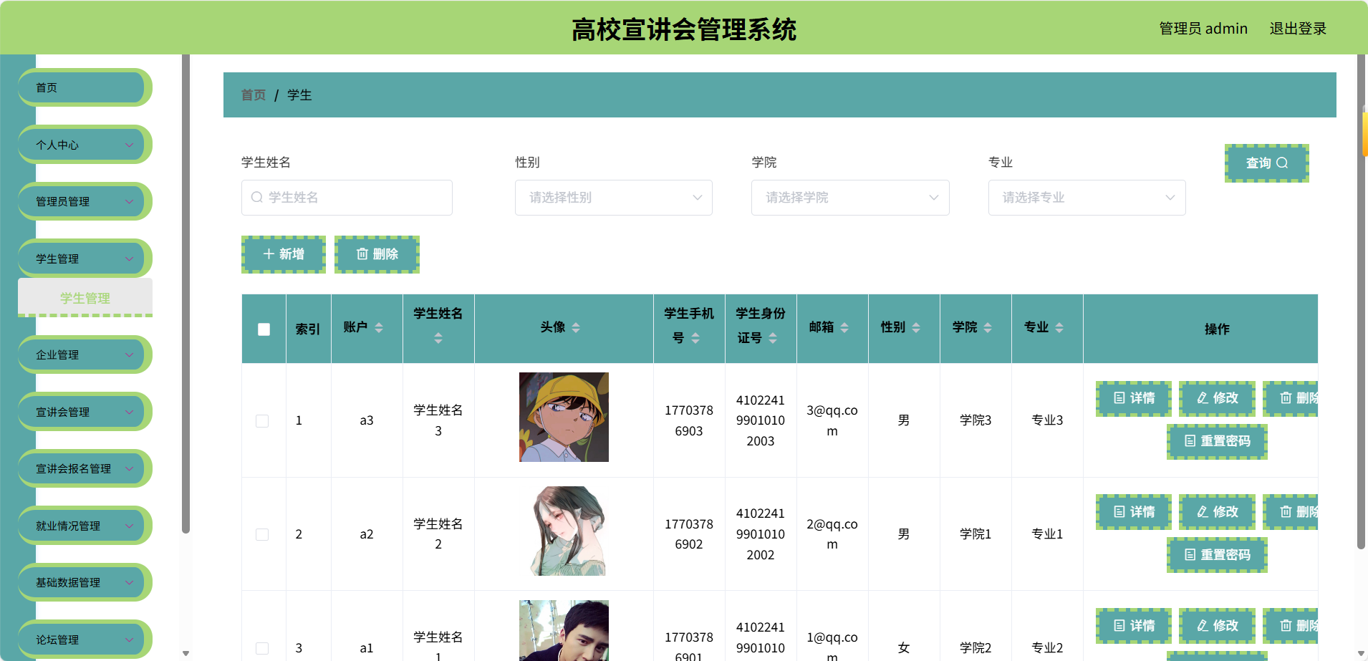The width and height of the screenshot is (1368, 661).
Task: Click the 索引 column header
Action: pyautogui.click(x=308, y=329)
